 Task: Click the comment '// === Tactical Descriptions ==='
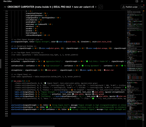click(25, 59)
